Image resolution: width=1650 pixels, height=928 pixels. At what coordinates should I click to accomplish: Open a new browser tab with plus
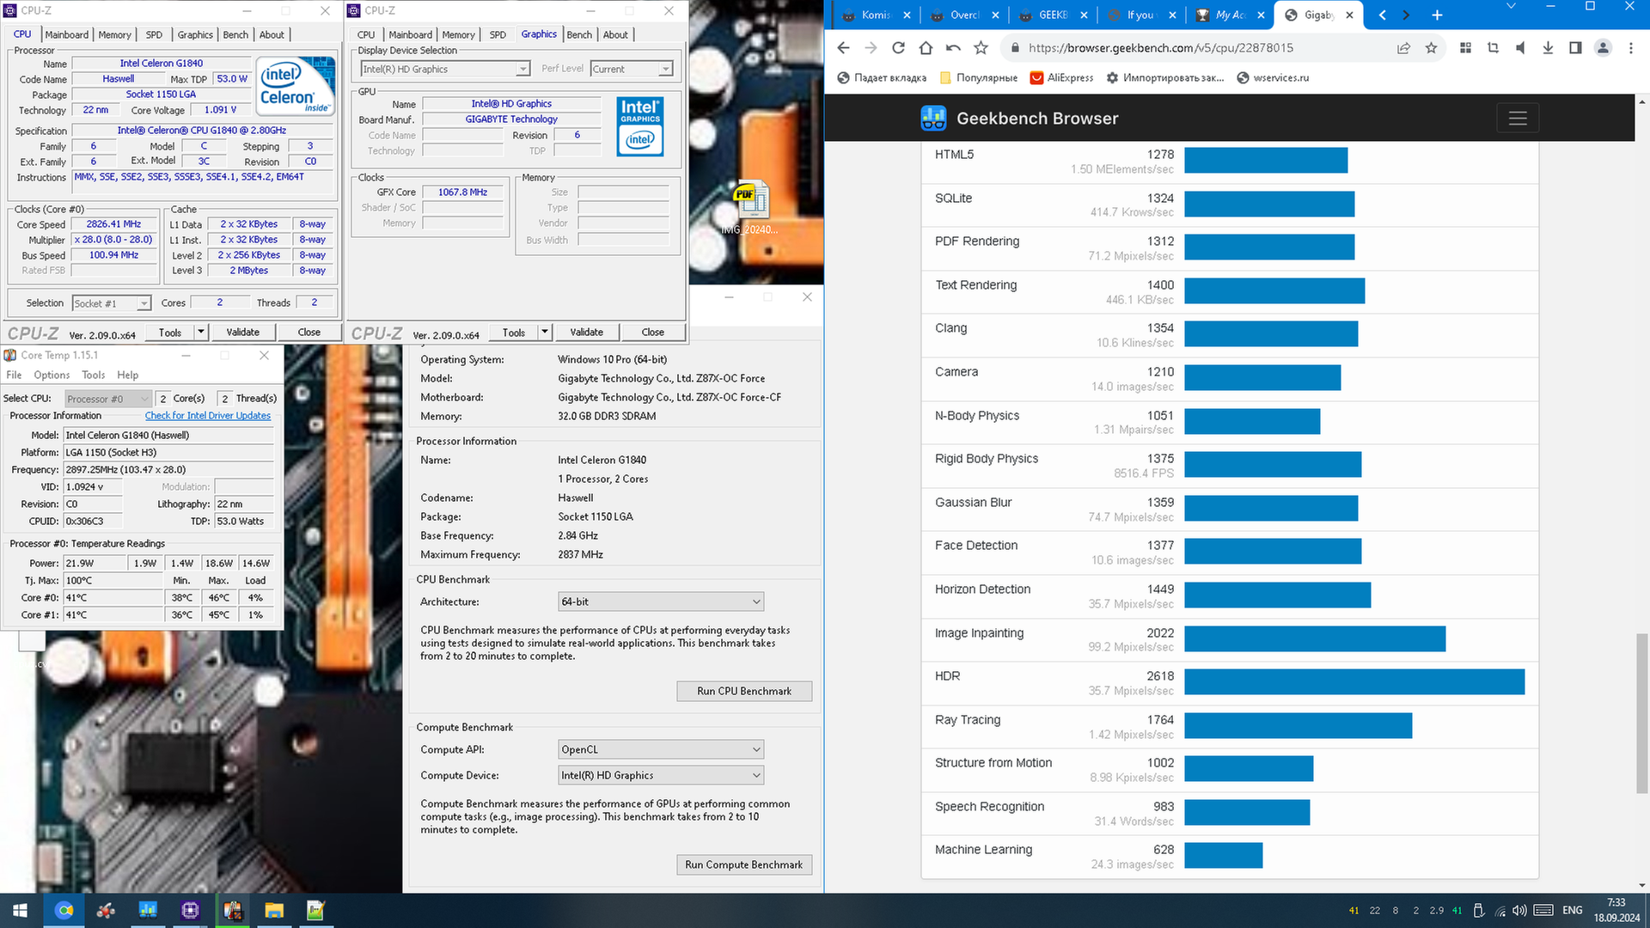tap(1437, 15)
